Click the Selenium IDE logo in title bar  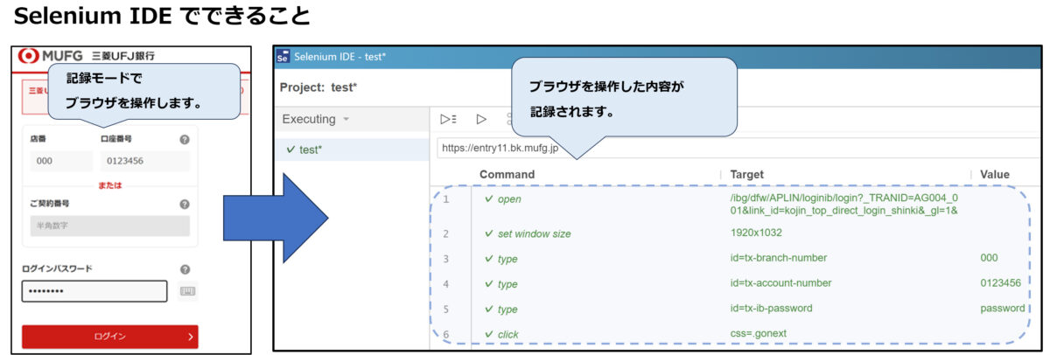tap(283, 57)
